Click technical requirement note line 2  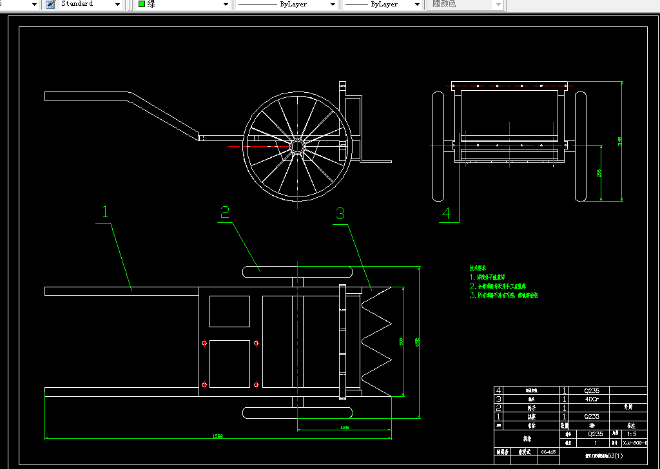pyautogui.click(x=498, y=285)
